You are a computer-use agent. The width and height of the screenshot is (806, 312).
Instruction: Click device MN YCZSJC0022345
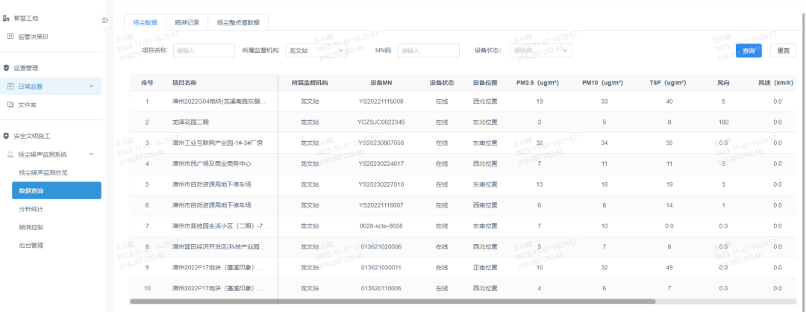(381, 122)
